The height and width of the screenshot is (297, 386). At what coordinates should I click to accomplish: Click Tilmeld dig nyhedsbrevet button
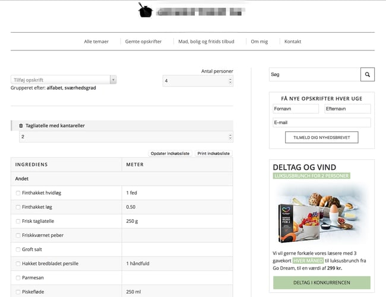321,137
